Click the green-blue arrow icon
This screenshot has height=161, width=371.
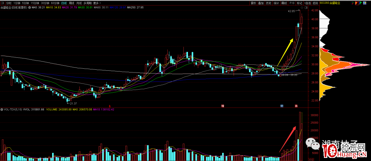(361, 3)
